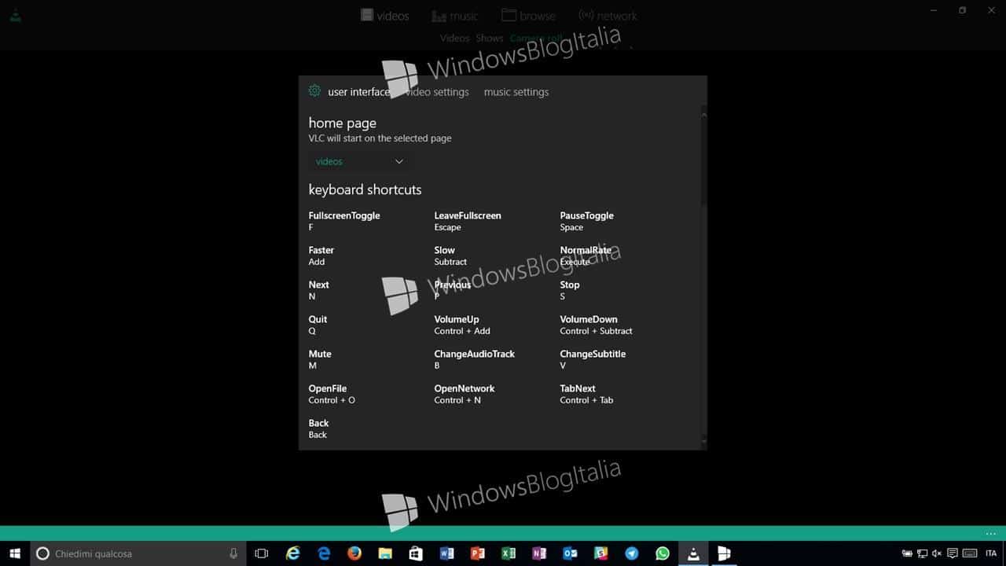
Task: Launch Word from the taskbar
Action: coord(446,553)
